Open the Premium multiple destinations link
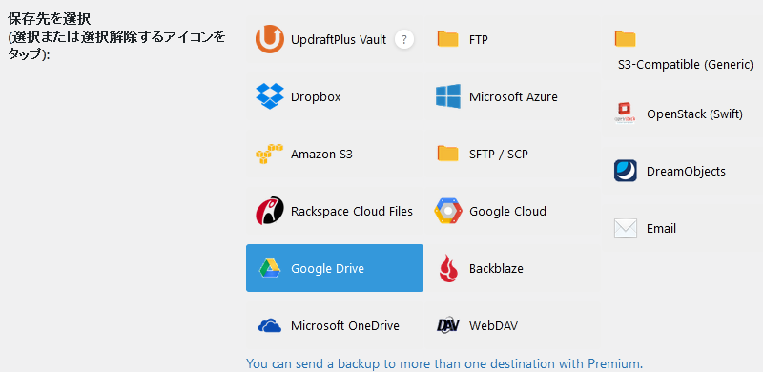 coord(444,363)
